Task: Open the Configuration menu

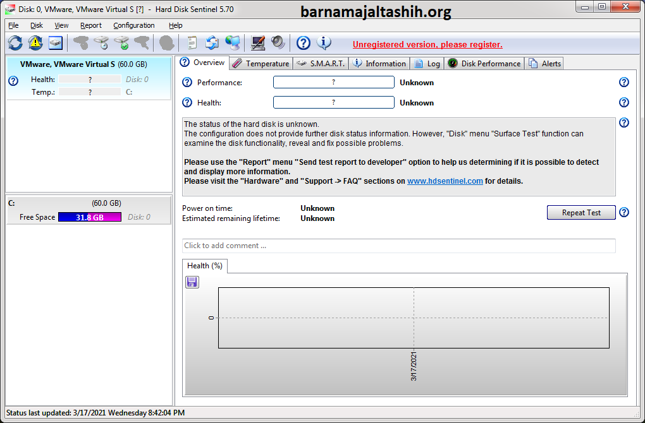Action: click(134, 25)
